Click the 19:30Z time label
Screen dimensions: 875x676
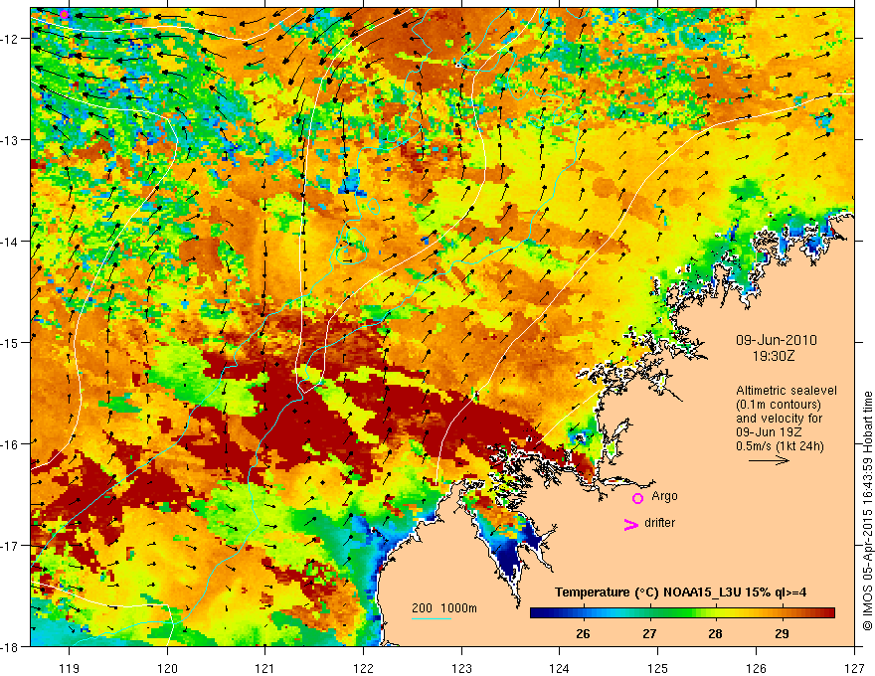774,356
